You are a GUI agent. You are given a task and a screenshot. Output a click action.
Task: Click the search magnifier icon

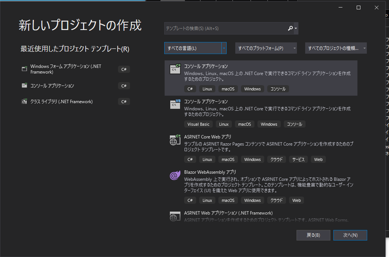(x=289, y=28)
